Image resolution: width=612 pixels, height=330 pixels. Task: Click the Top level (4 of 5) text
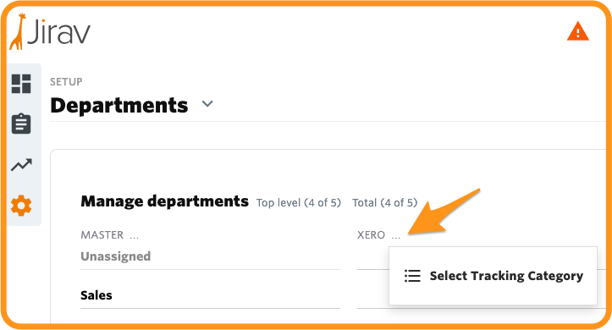tap(299, 203)
